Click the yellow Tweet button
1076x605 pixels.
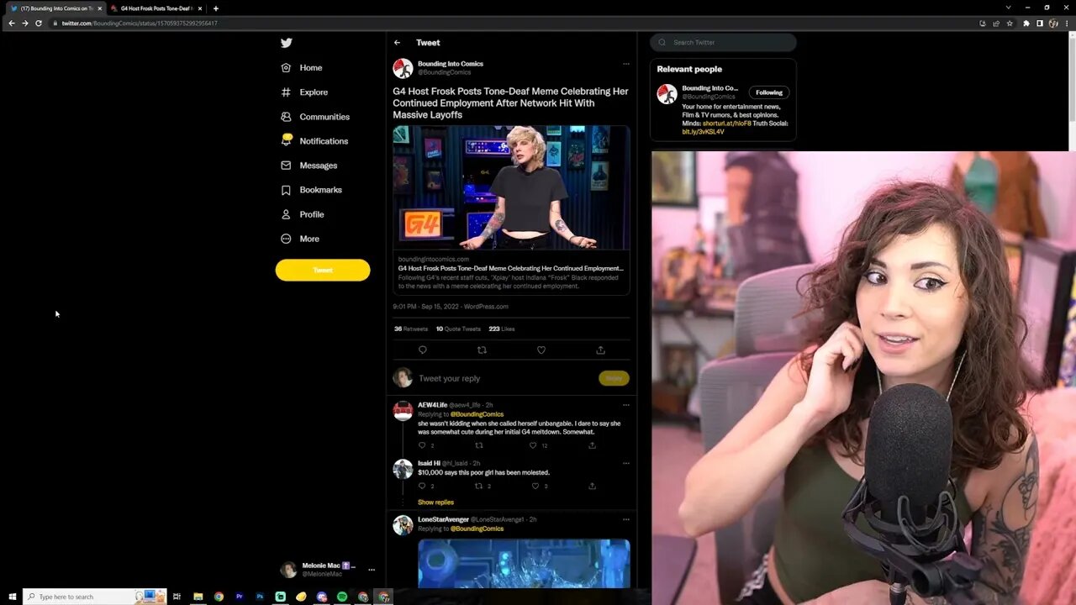pyautogui.click(x=323, y=270)
